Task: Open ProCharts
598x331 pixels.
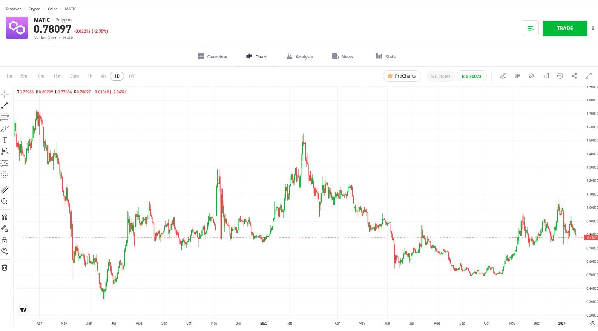Action: [402, 76]
